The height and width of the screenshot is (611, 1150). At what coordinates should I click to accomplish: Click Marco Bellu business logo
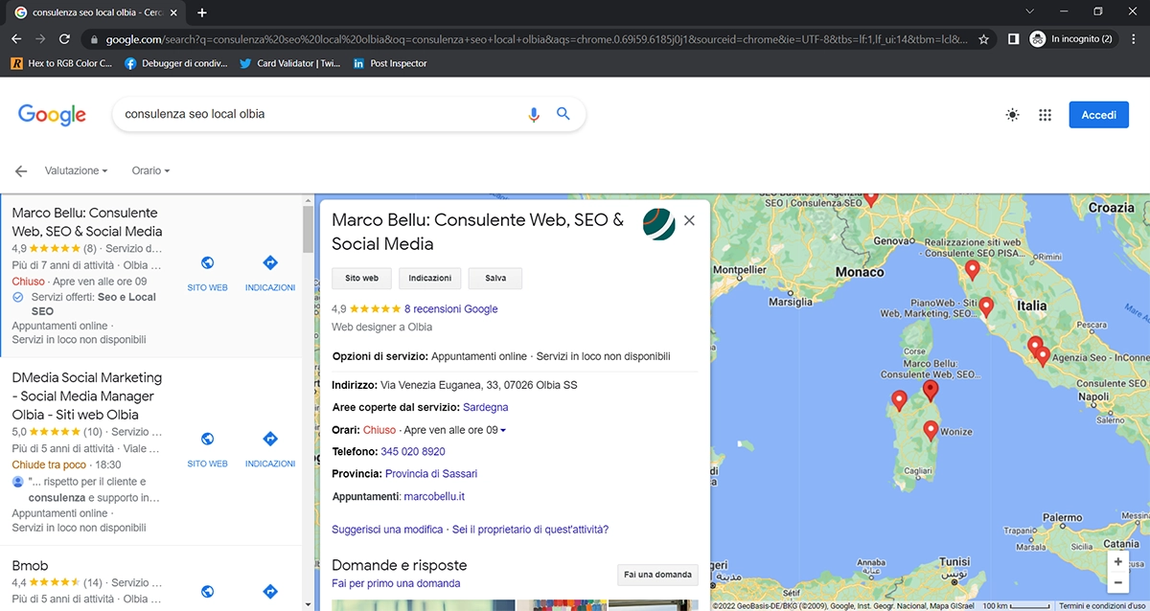coord(659,223)
